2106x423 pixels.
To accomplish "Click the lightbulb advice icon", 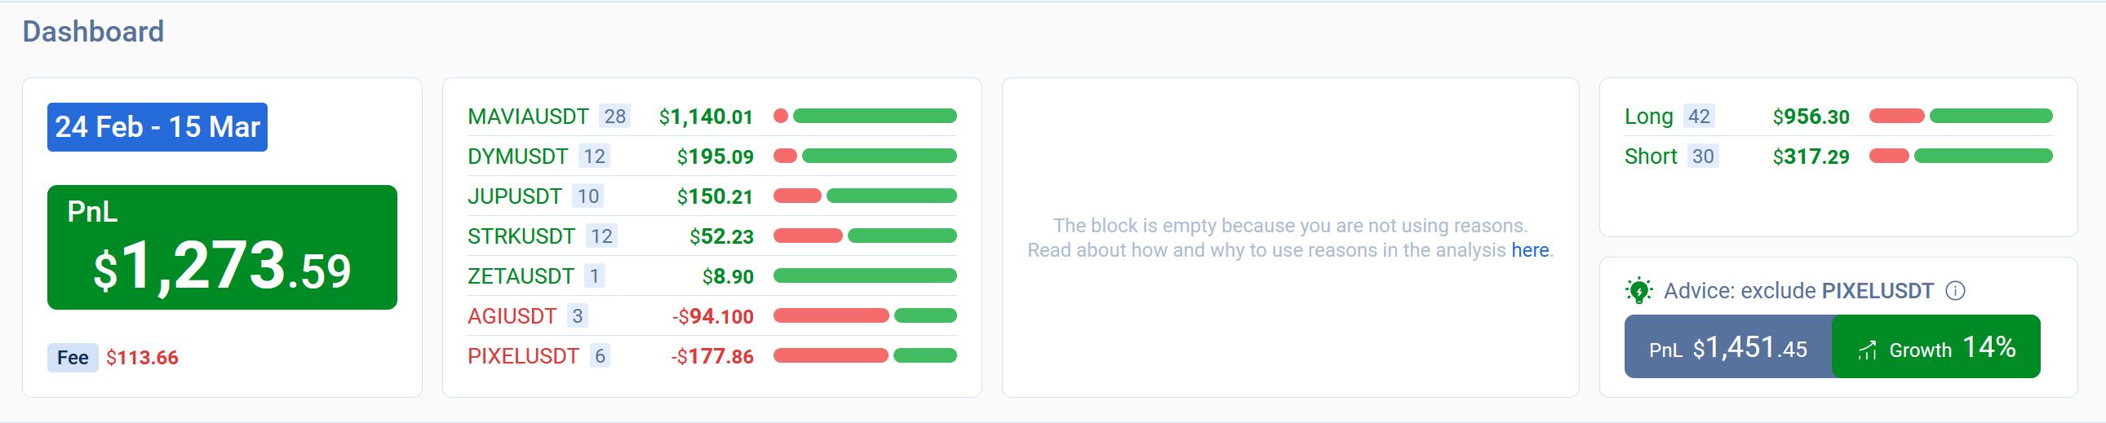I will click(x=1638, y=291).
